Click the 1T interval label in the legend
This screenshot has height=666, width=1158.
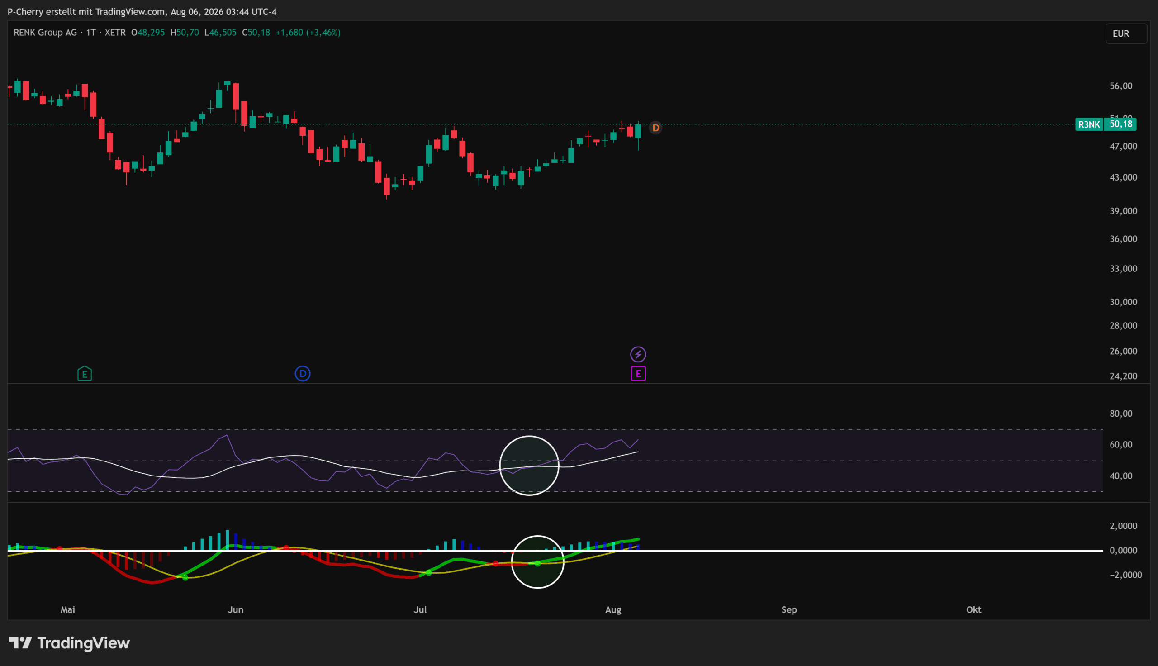[x=91, y=33]
